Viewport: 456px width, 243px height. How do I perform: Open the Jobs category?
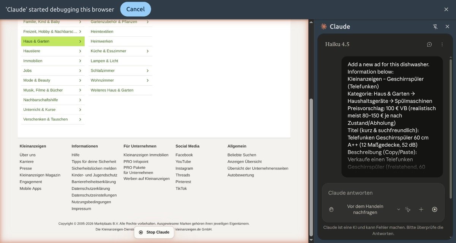pyautogui.click(x=53, y=71)
